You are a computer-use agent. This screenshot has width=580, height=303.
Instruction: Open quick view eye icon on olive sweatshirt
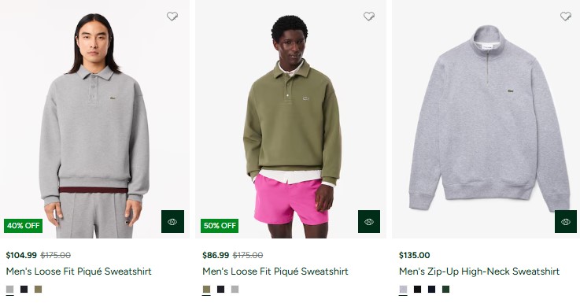369,222
